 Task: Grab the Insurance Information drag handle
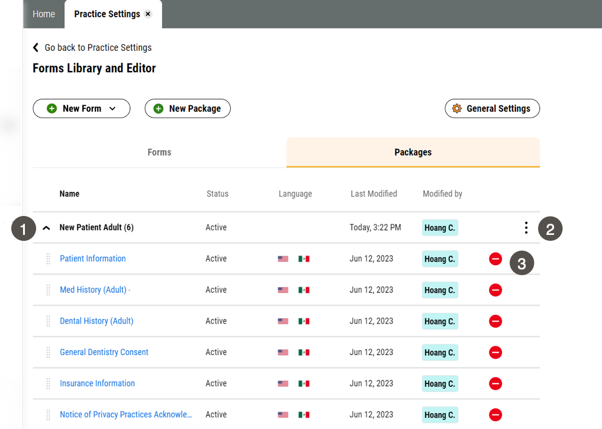pyautogui.click(x=49, y=383)
